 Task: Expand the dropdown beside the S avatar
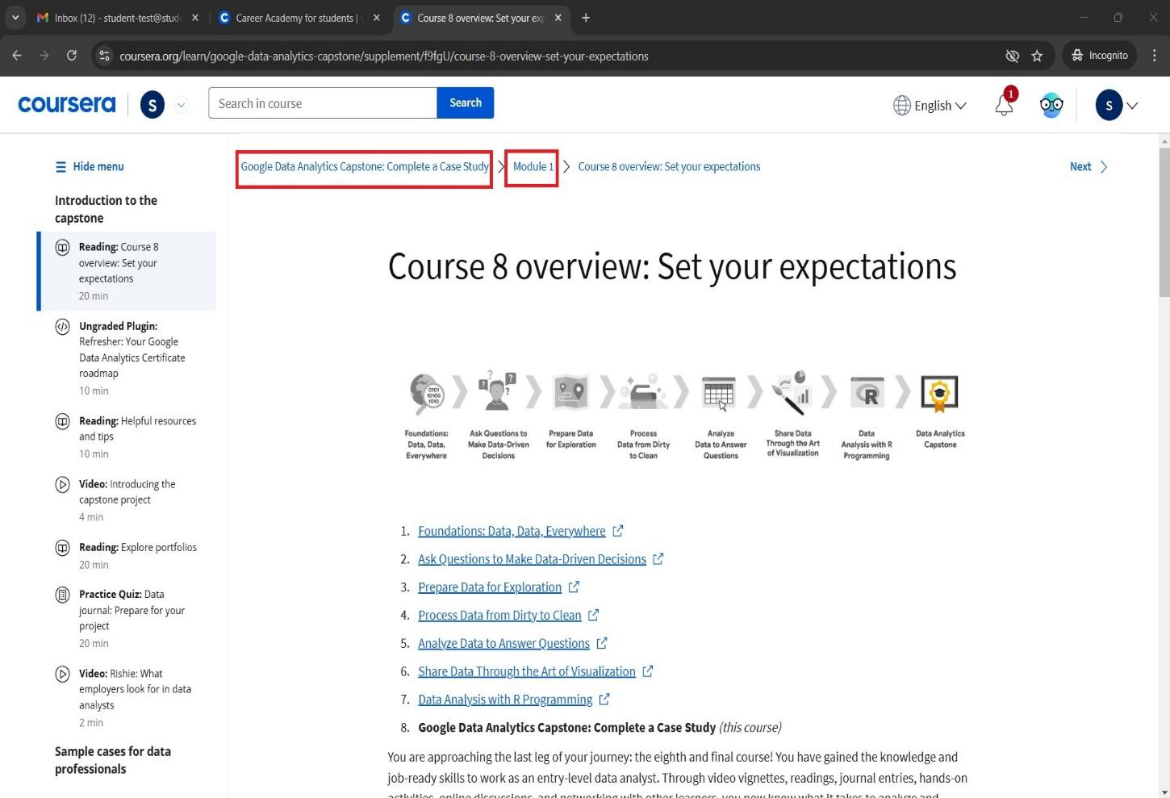pos(182,105)
